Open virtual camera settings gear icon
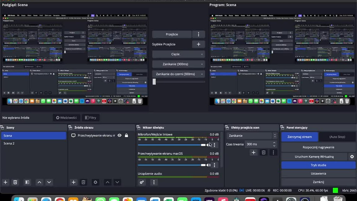The image size is (357, 201). tap(352, 157)
